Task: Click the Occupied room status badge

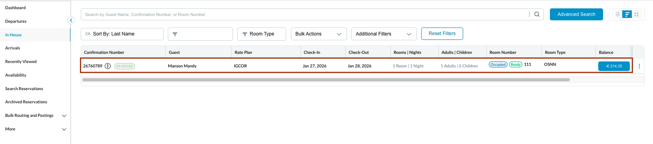Action: [498, 64]
